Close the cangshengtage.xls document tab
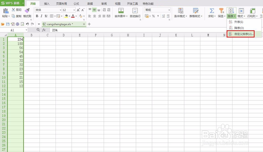The height and width of the screenshot is (152, 263). point(84,24)
